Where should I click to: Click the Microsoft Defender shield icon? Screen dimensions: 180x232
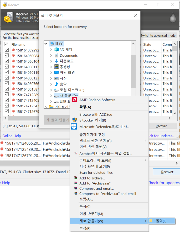coord(74,127)
